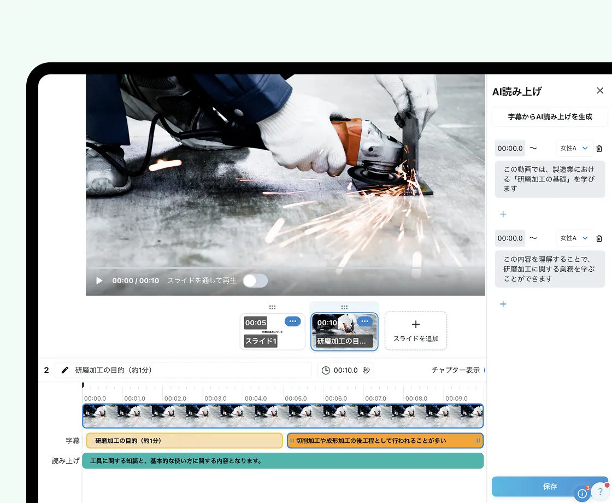Play the video preview
Screen dimensions: 612x503
point(99,280)
